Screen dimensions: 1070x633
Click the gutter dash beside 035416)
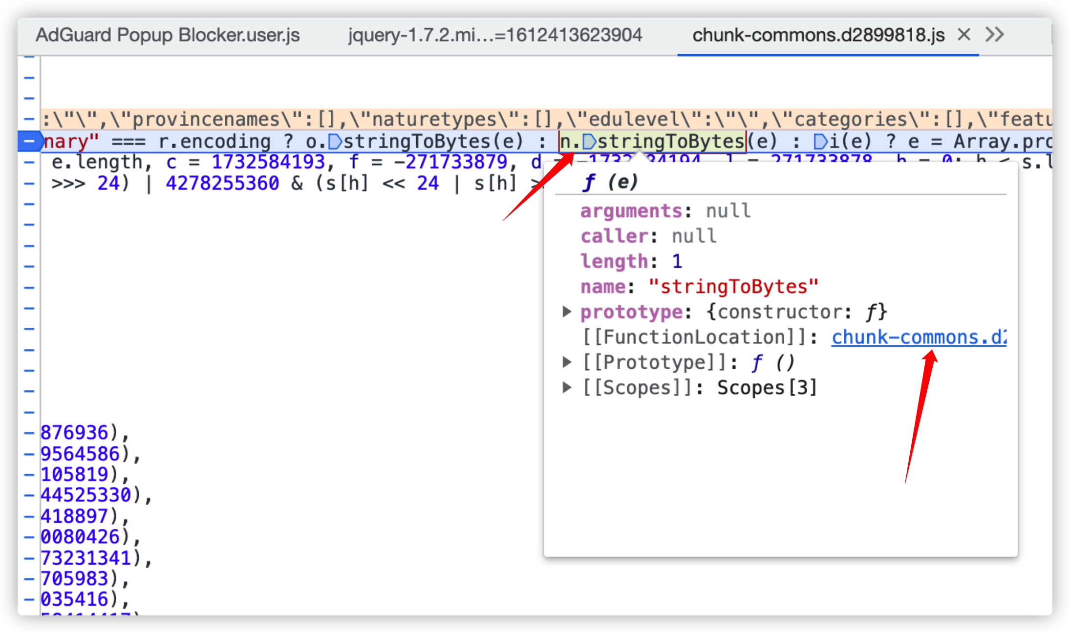30,599
